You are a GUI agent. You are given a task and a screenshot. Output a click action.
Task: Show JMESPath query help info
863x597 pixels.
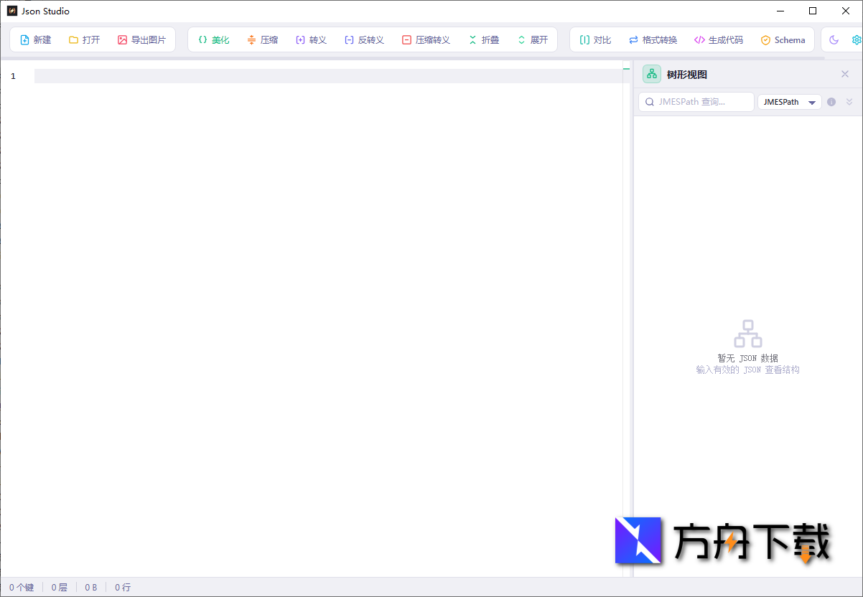point(831,102)
